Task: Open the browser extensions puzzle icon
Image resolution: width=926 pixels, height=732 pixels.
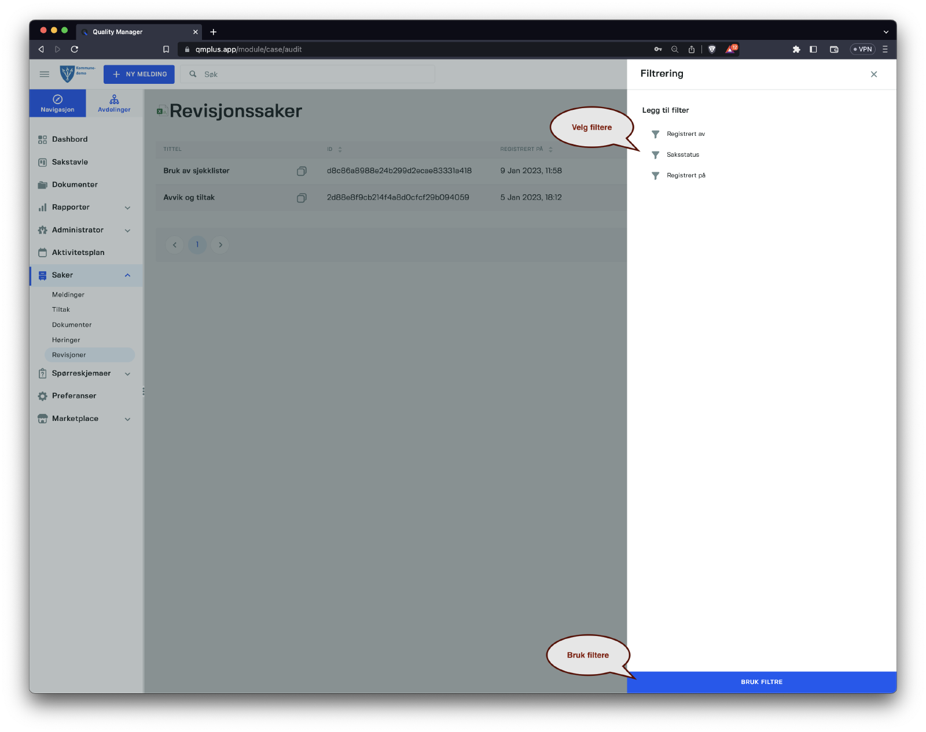Action: pos(796,49)
